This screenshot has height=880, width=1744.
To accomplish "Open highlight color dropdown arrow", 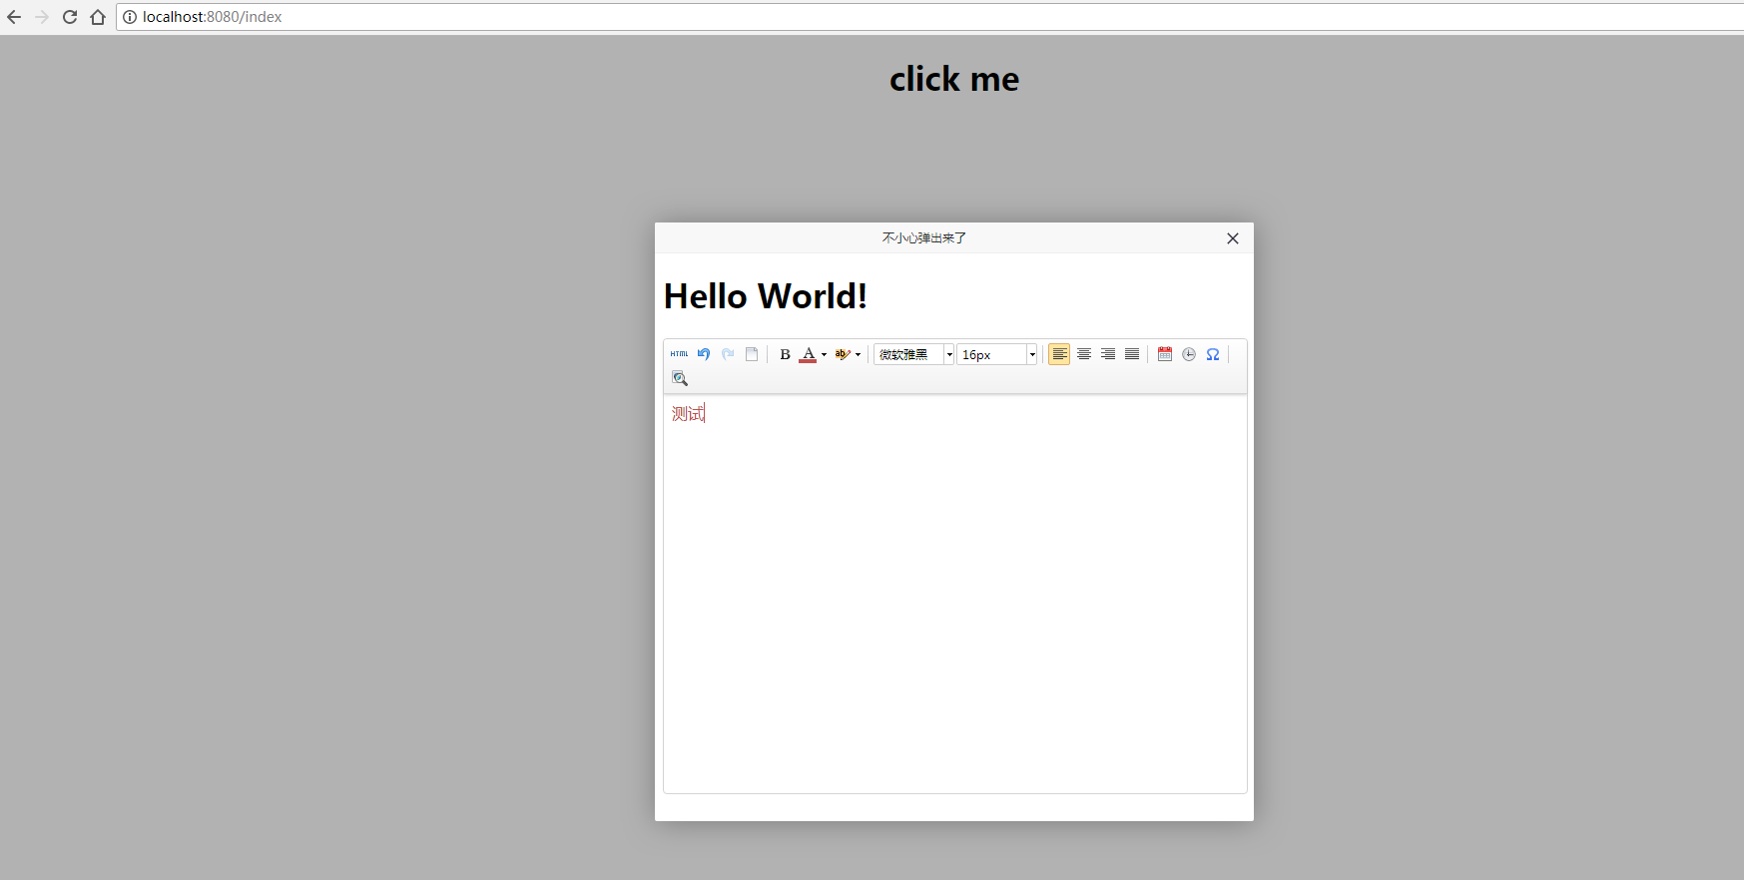I will point(858,354).
